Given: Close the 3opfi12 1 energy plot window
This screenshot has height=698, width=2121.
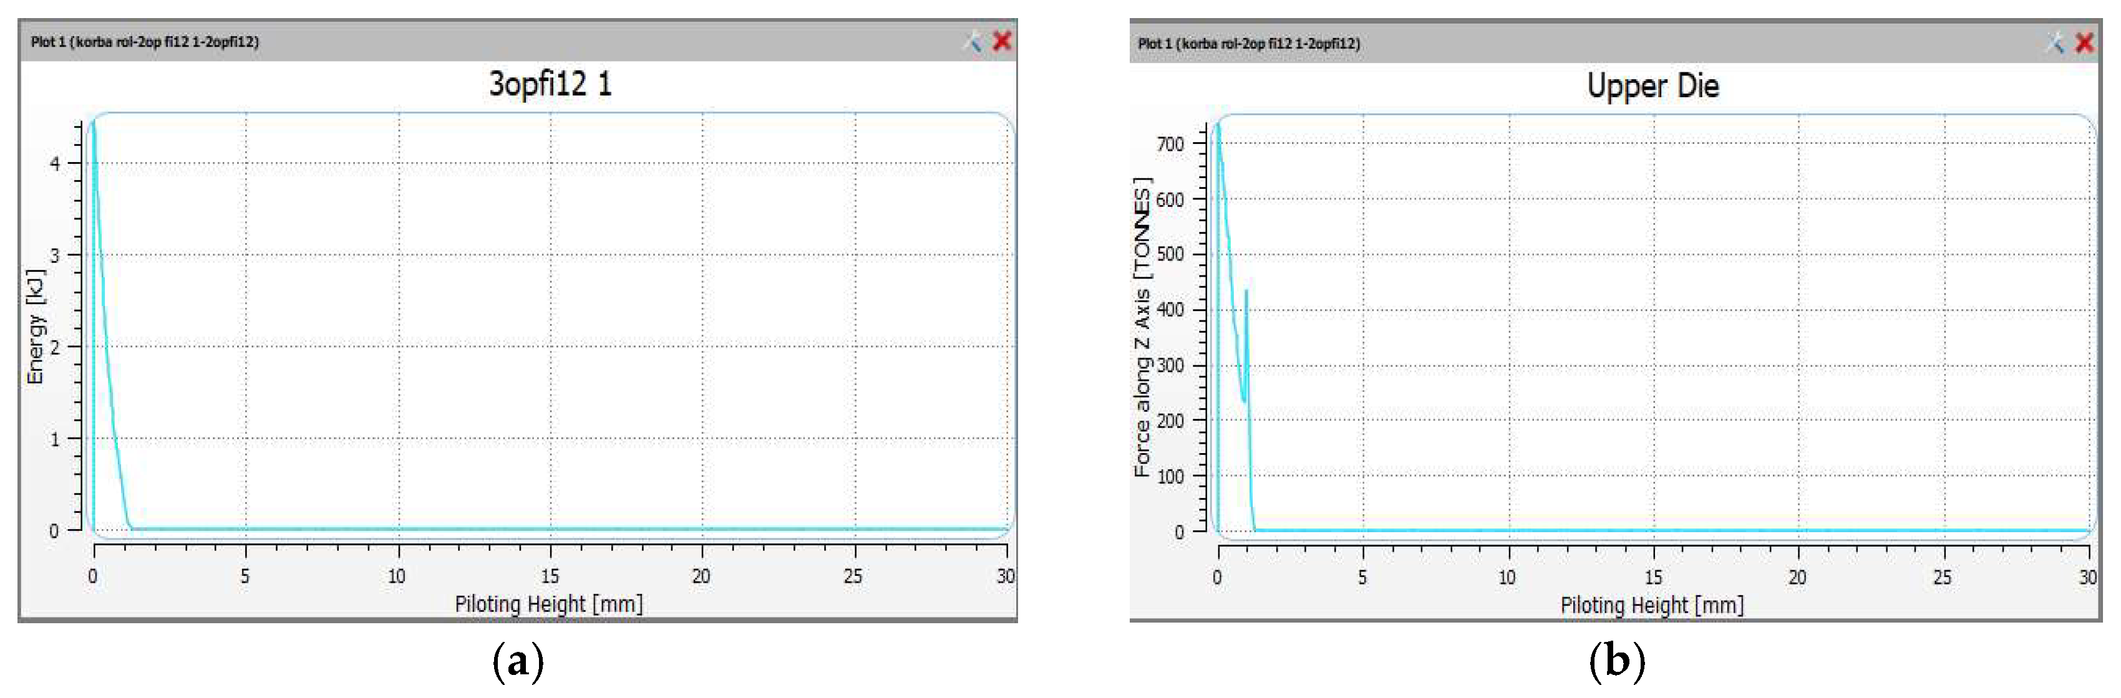Looking at the screenshot, I should point(1002,41).
